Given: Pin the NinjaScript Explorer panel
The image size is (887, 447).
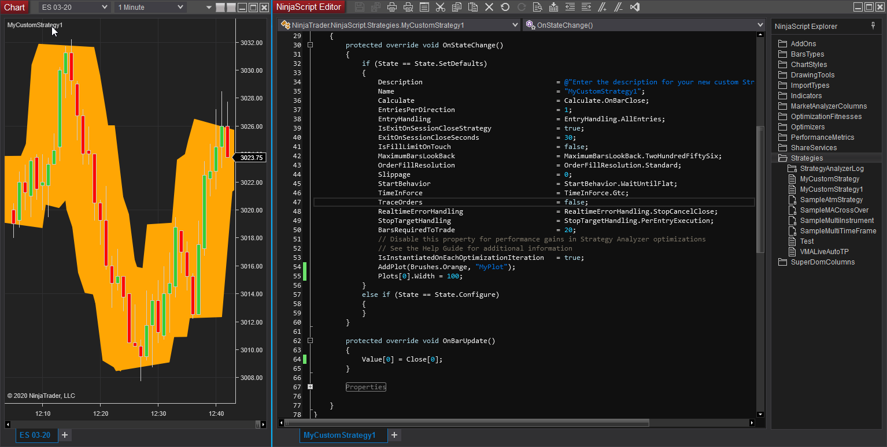Looking at the screenshot, I should tap(873, 26).
